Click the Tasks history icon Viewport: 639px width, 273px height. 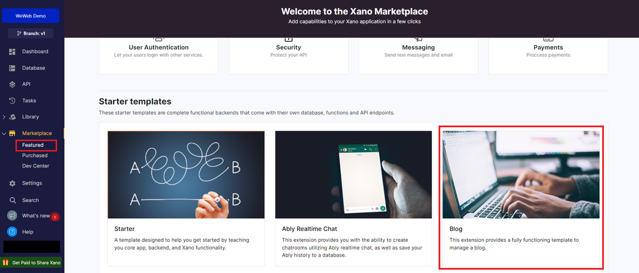tap(12, 100)
